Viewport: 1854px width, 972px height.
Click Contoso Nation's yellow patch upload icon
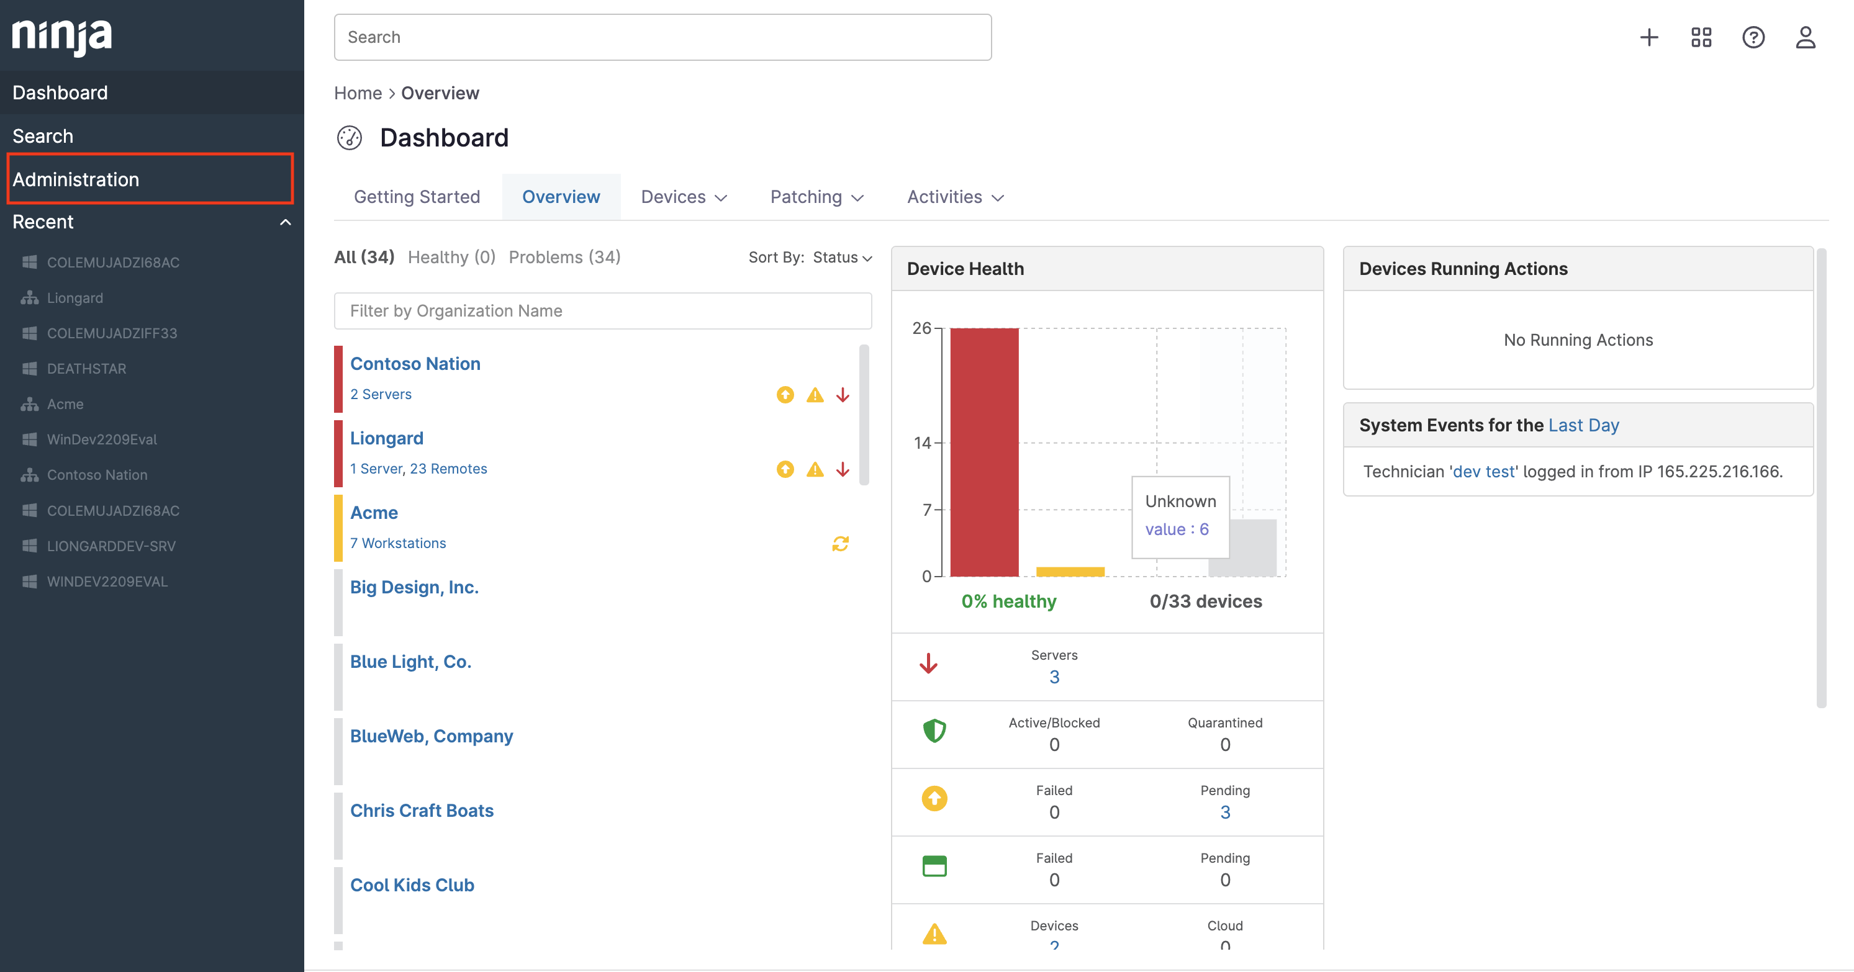tap(784, 395)
